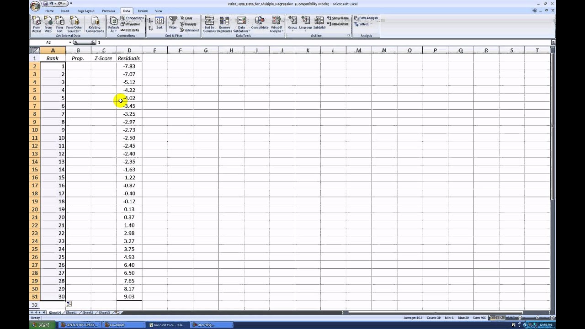585x329 pixels.
Task: Click the Name Box showing A2
Action: click(x=48, y=42)
